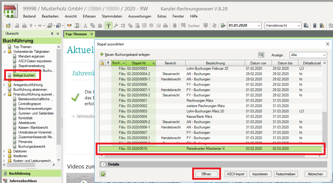Click the search icon beside Anzeige
Viewport: 333px width, 183px height.
tap(261, 55)
